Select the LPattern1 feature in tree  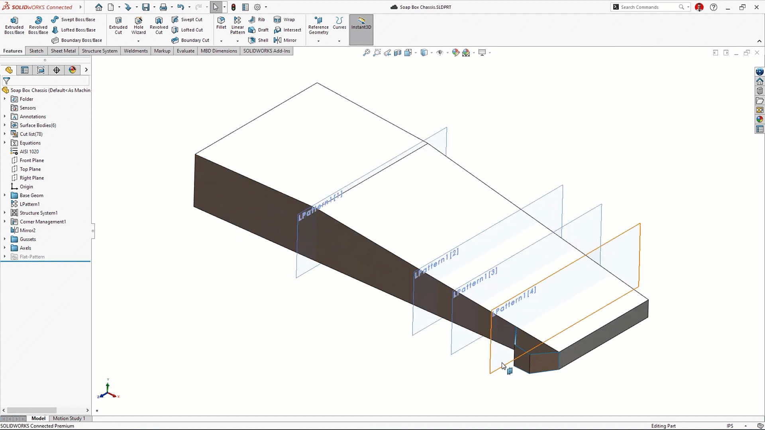29,204
